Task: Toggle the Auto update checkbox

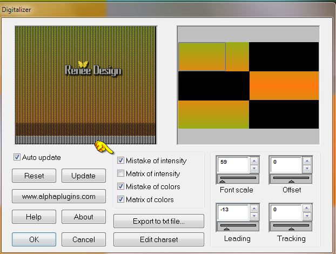Action: tap(17, 157)
